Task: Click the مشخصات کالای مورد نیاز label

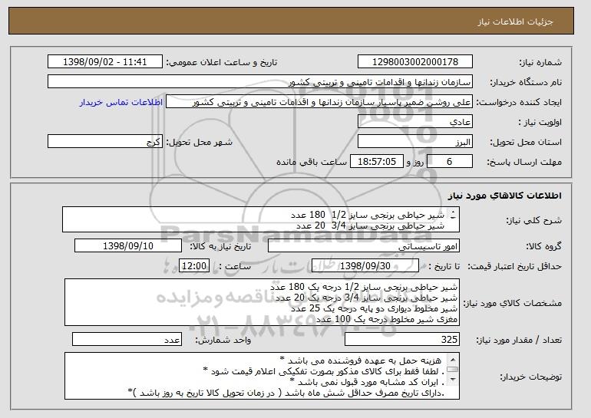Action: [x=512, y=303]
